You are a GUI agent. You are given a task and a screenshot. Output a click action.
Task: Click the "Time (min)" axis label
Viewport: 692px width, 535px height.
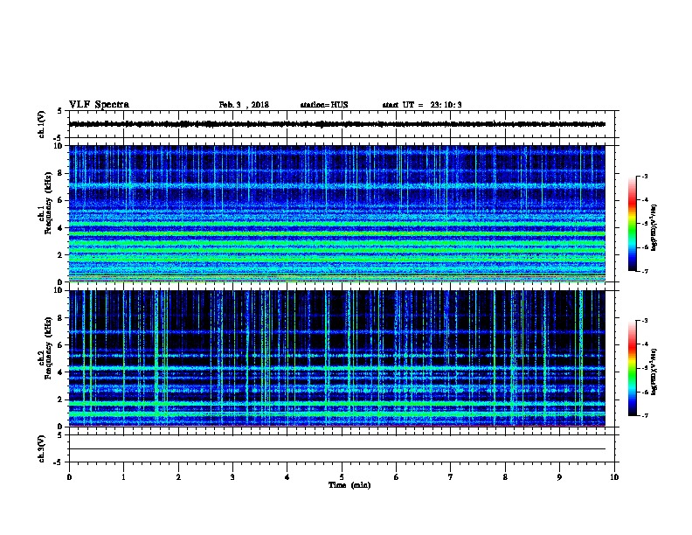(x=349, y=485)
